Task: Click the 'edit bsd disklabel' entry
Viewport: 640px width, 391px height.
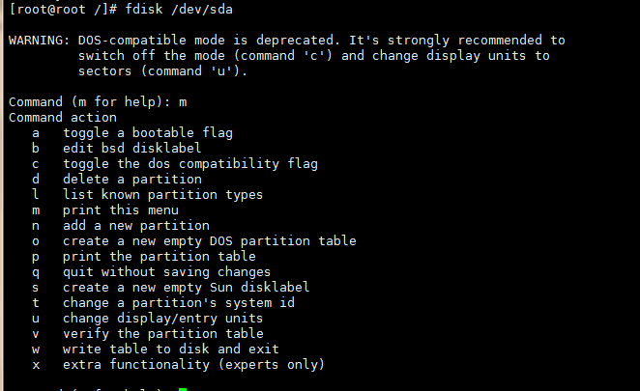Action: [x=117, y=148]
